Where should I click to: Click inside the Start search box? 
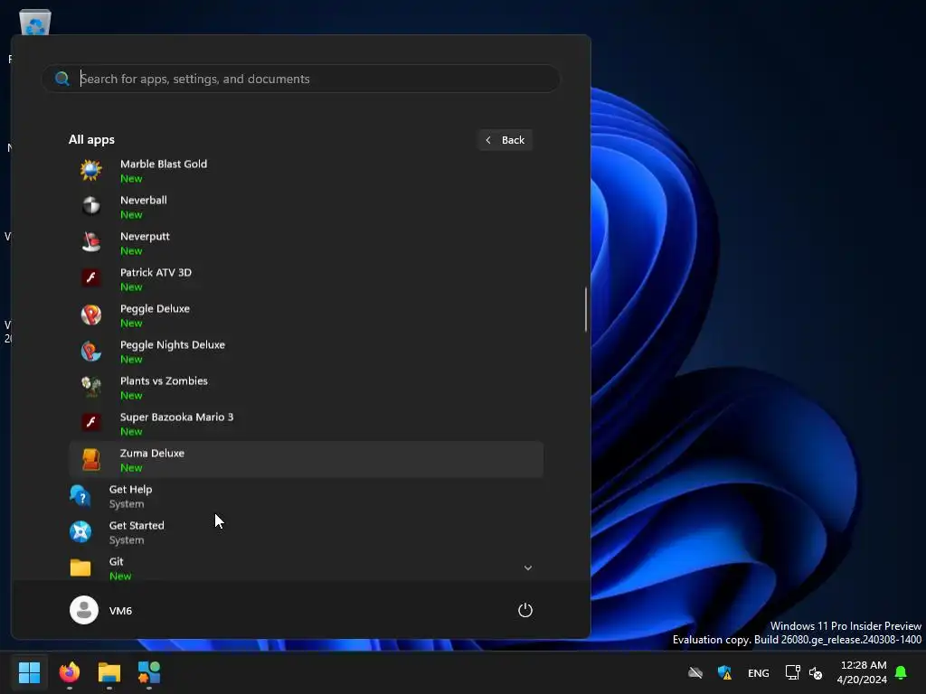click(301, 79)
